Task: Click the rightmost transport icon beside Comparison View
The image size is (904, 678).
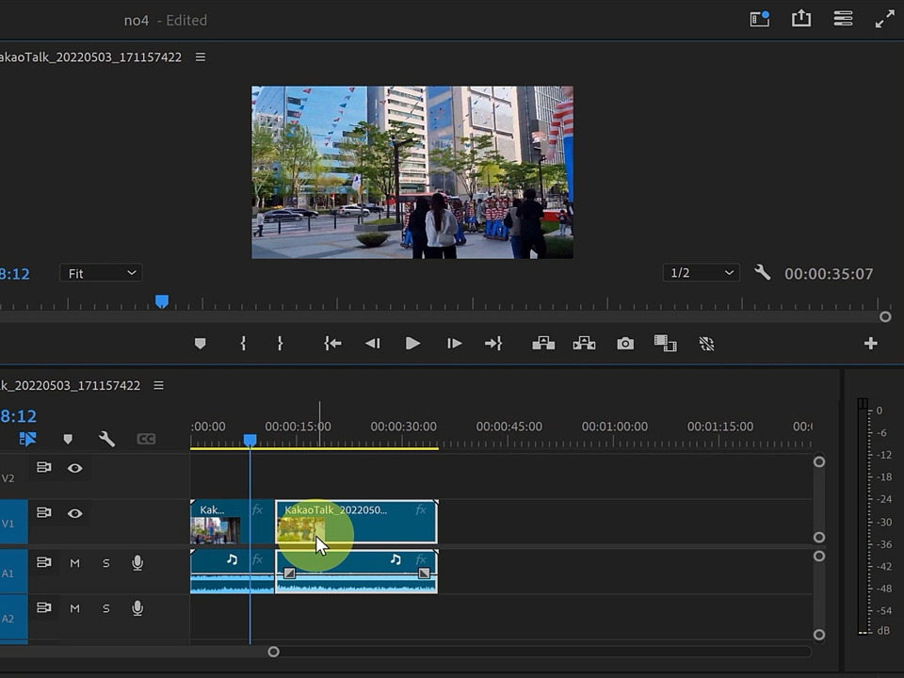Action: pyautogui.click(x=707, y=344)
